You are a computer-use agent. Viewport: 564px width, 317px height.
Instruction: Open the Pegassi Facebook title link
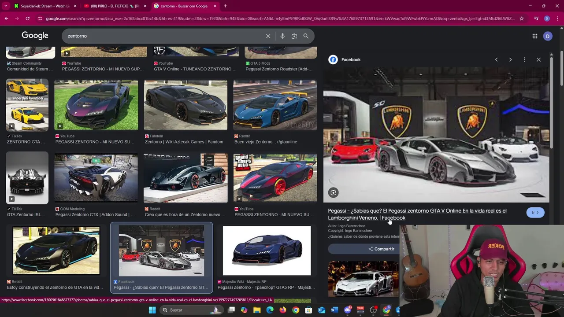pos(417,214)
